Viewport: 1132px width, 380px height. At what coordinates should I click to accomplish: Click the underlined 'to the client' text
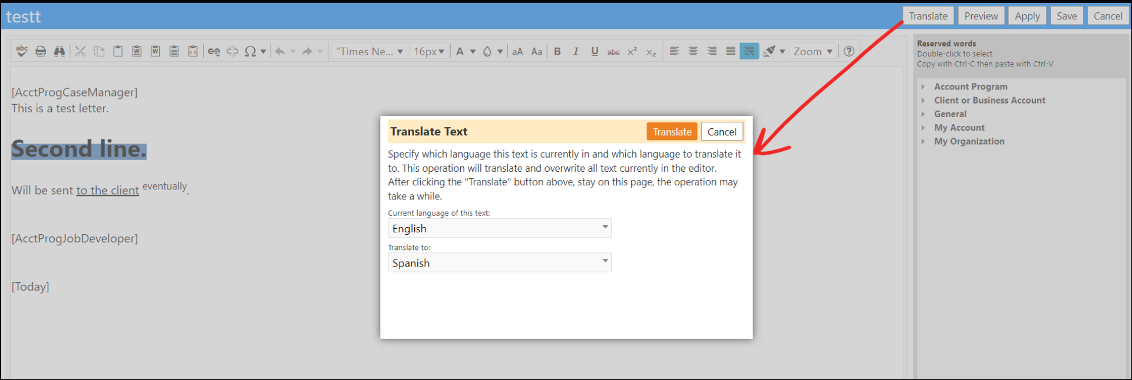(108, 191)
